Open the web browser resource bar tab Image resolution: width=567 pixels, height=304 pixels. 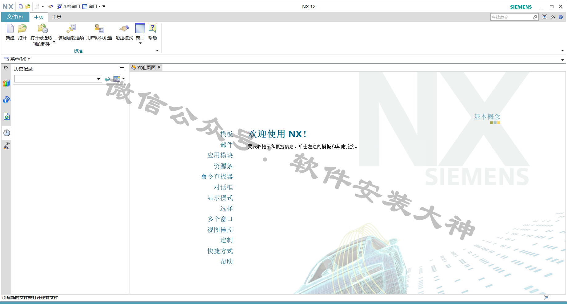tap(6, 116)
